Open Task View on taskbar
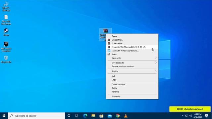The image size is (212, 119). click(x=77, y=116)
